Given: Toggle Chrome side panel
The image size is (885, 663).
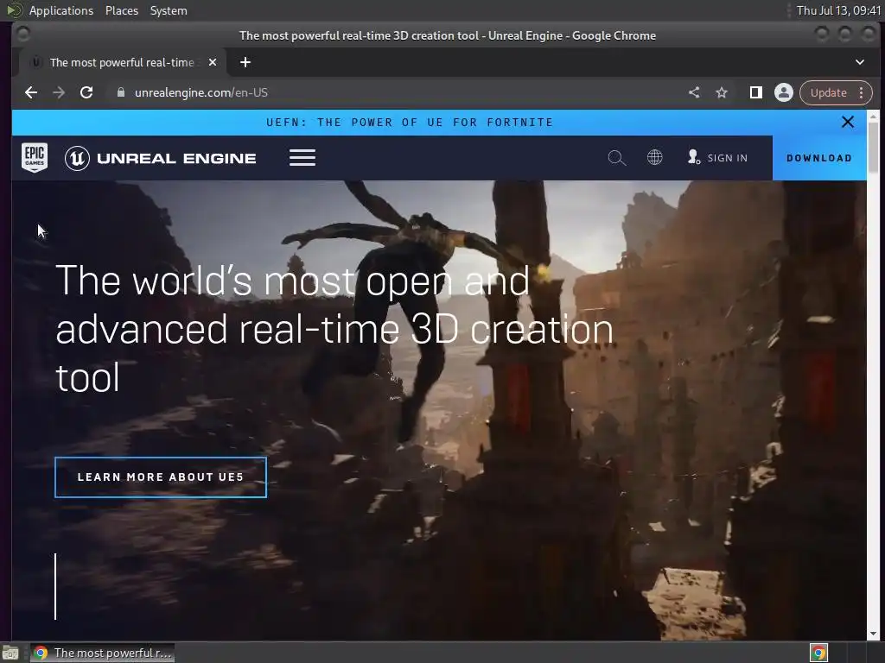Looking at the screenshot, I should tap(755, 92).
